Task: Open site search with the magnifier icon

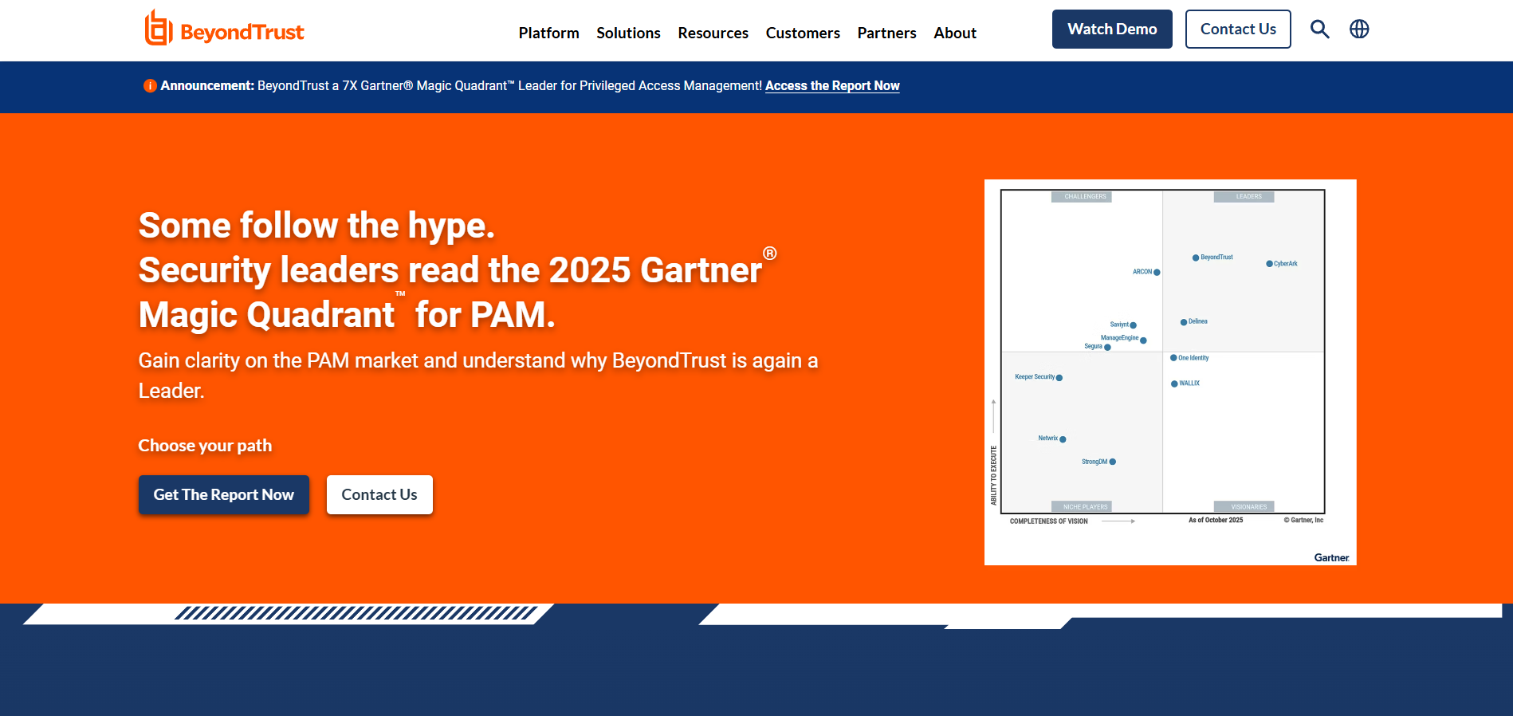Action: tap(1319, 30)
